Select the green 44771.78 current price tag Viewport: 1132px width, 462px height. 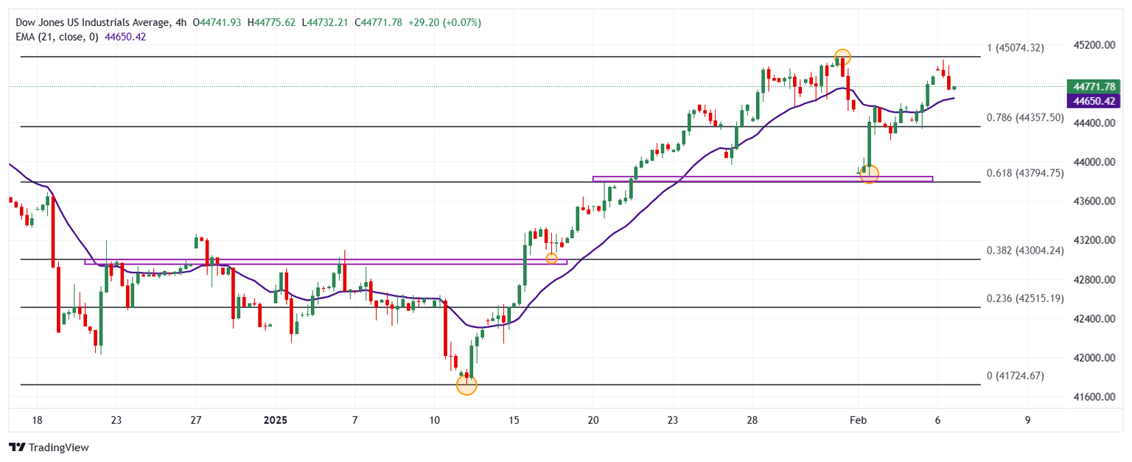pyautogui.click(x=1093, y=86)
